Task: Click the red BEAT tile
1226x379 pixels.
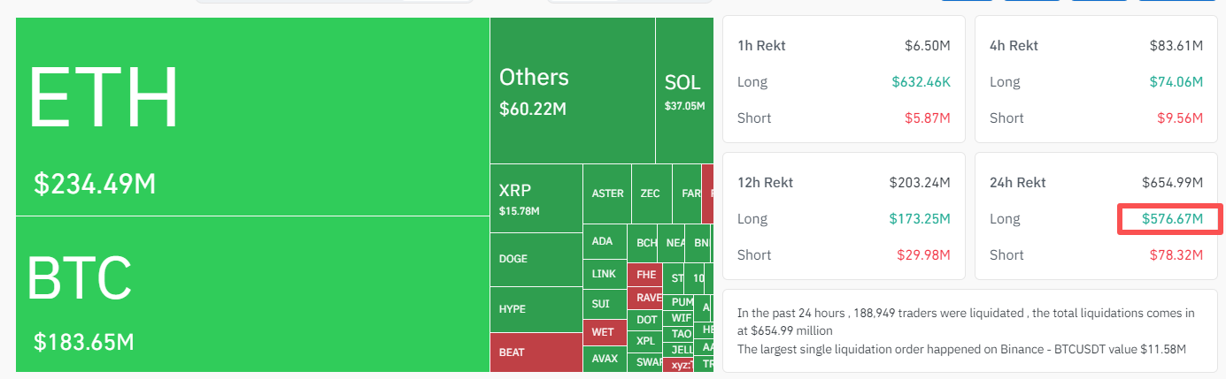Action: pyautogui.click(x=536, y=352)
